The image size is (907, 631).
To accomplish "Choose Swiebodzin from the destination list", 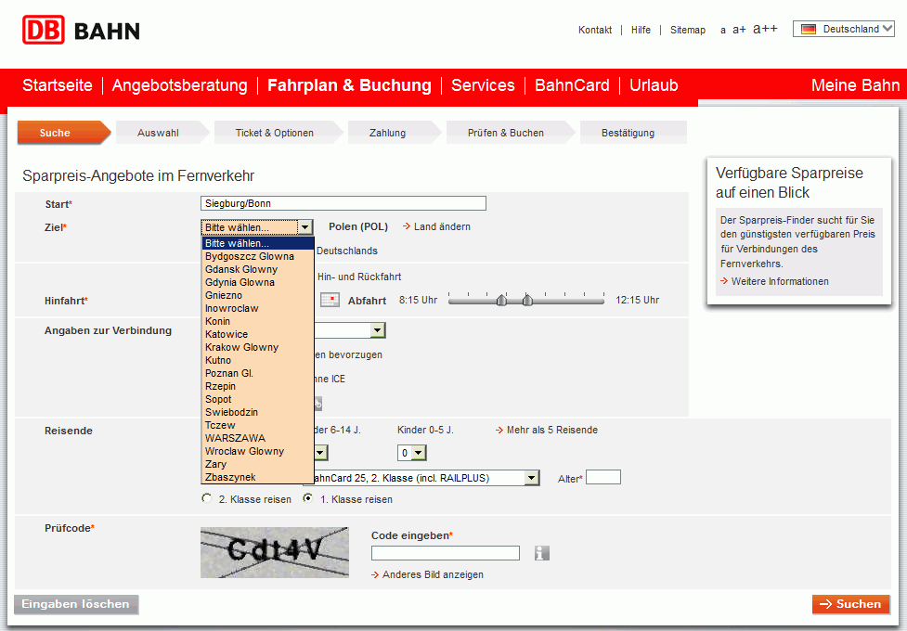I will (257, 412).
